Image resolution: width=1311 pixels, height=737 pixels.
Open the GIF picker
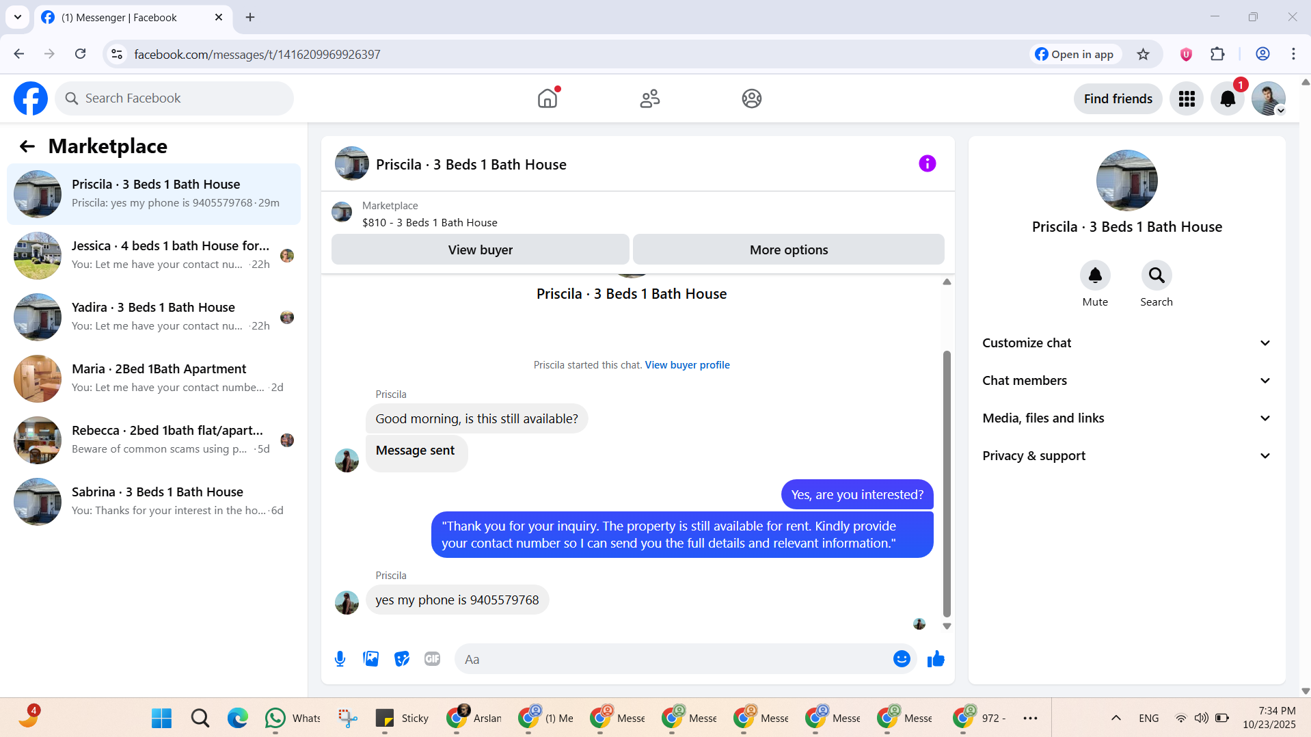pyautogui.click(x=433, y=659)
